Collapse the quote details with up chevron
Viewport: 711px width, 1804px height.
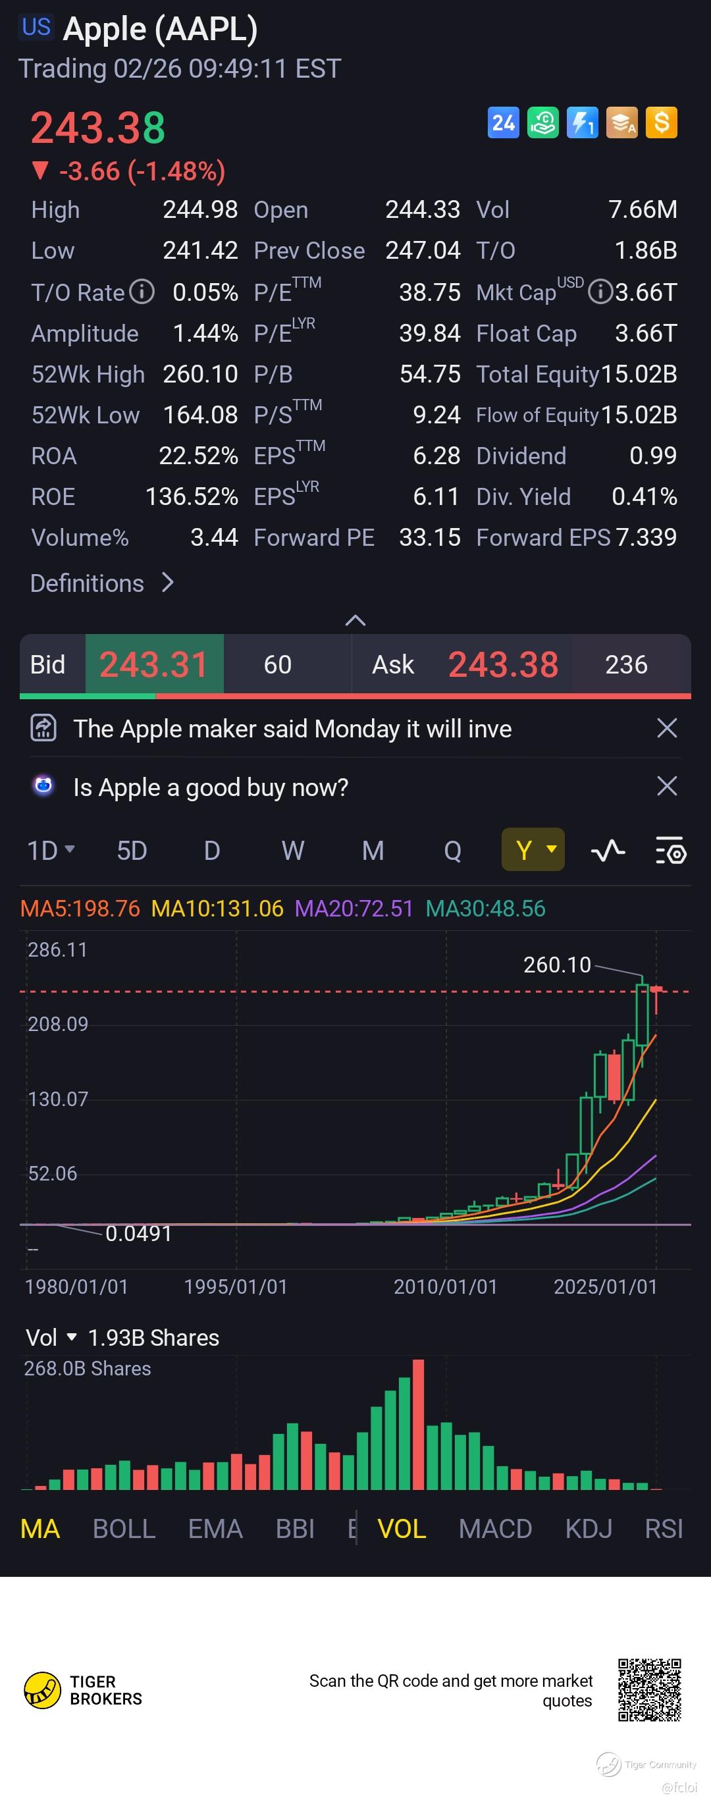point(356,620)
